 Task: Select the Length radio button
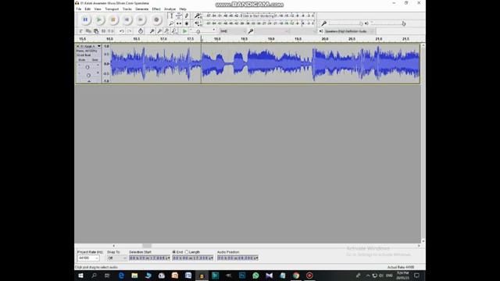187,252
